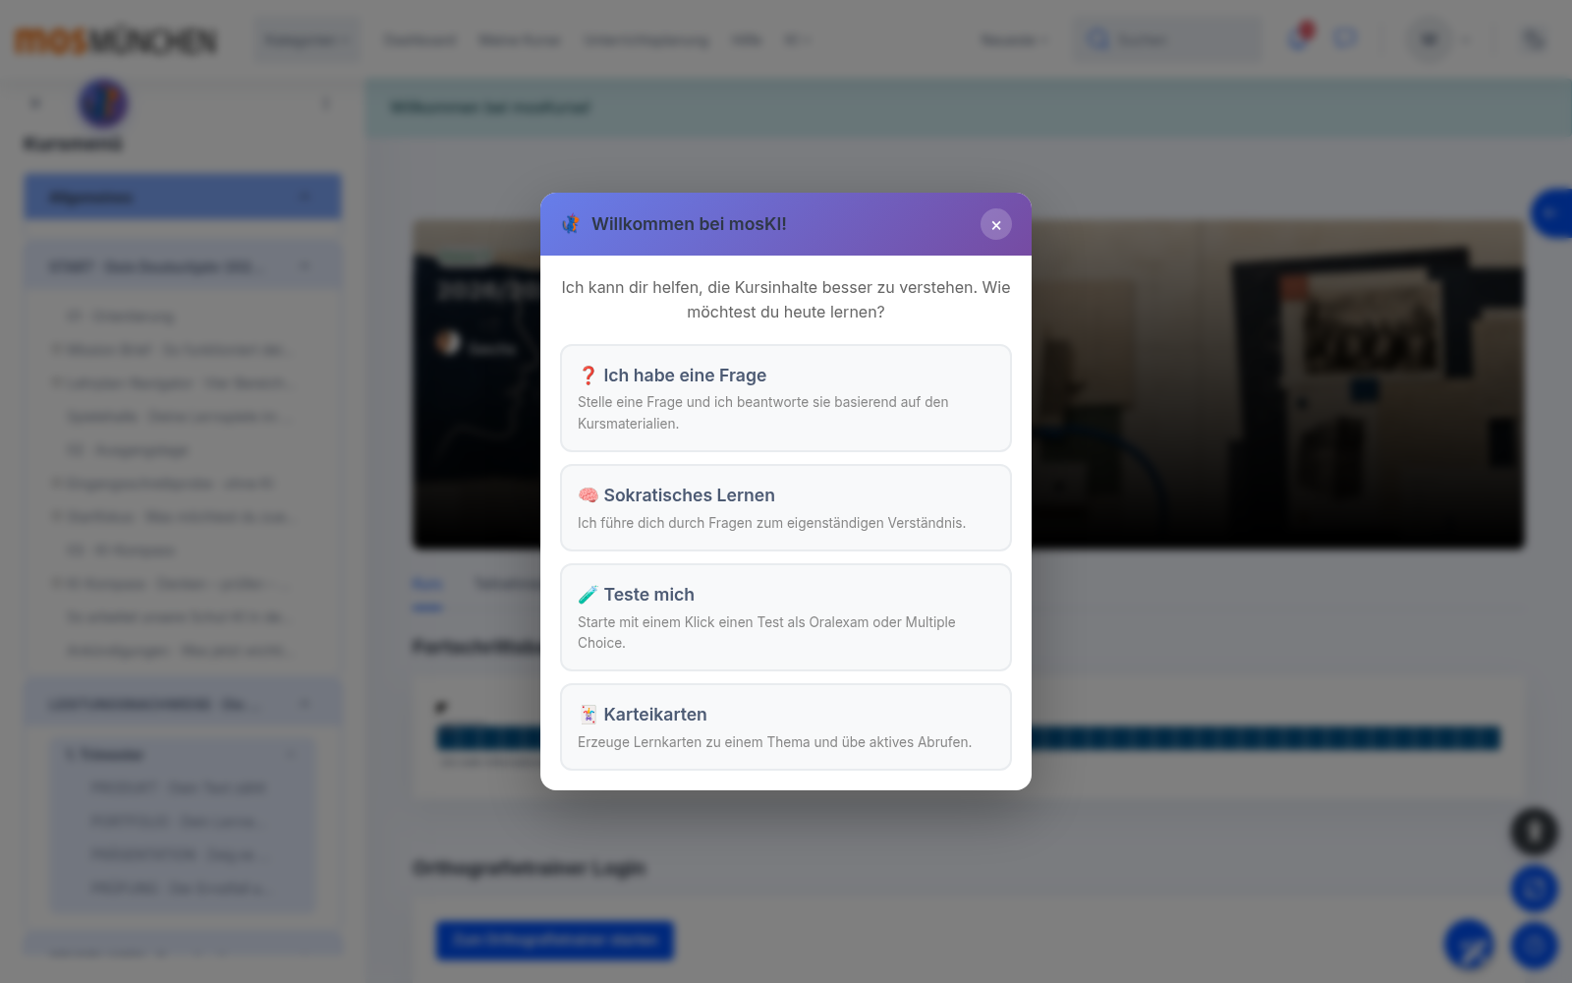Expand the blue side drawer arrow button

click(x=1552, y=212)
